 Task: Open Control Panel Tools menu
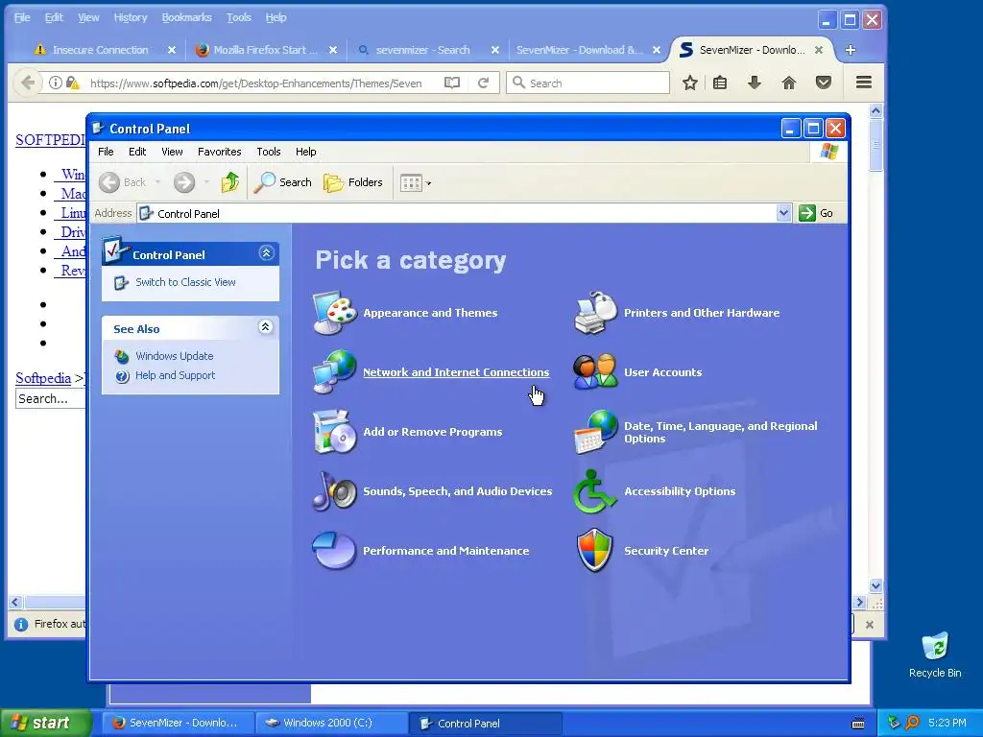269,152
